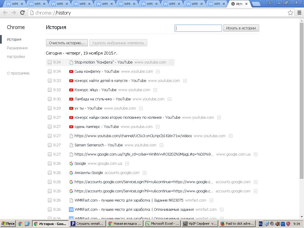Open dropdown arrow for "Конкурс яйцо" entry
304x228 pixels.
[155, 90]
